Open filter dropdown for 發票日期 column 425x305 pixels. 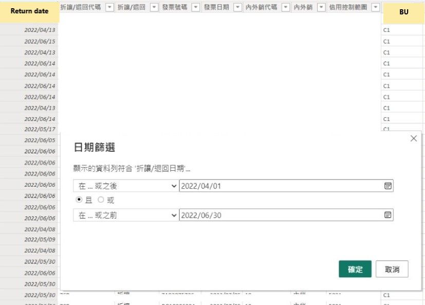tap(237, 7)
